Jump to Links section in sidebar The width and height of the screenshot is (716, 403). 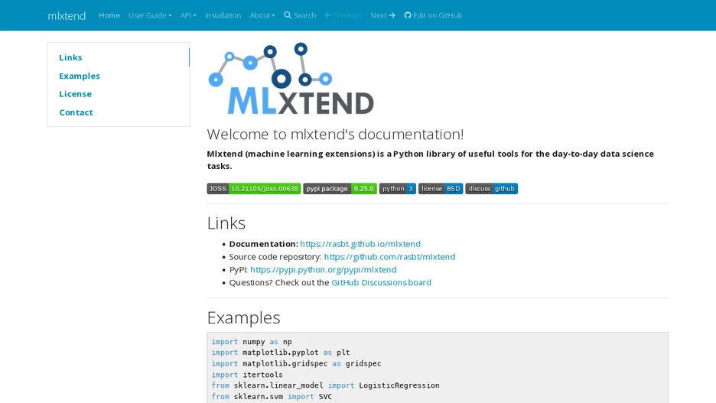click(70, 57)
